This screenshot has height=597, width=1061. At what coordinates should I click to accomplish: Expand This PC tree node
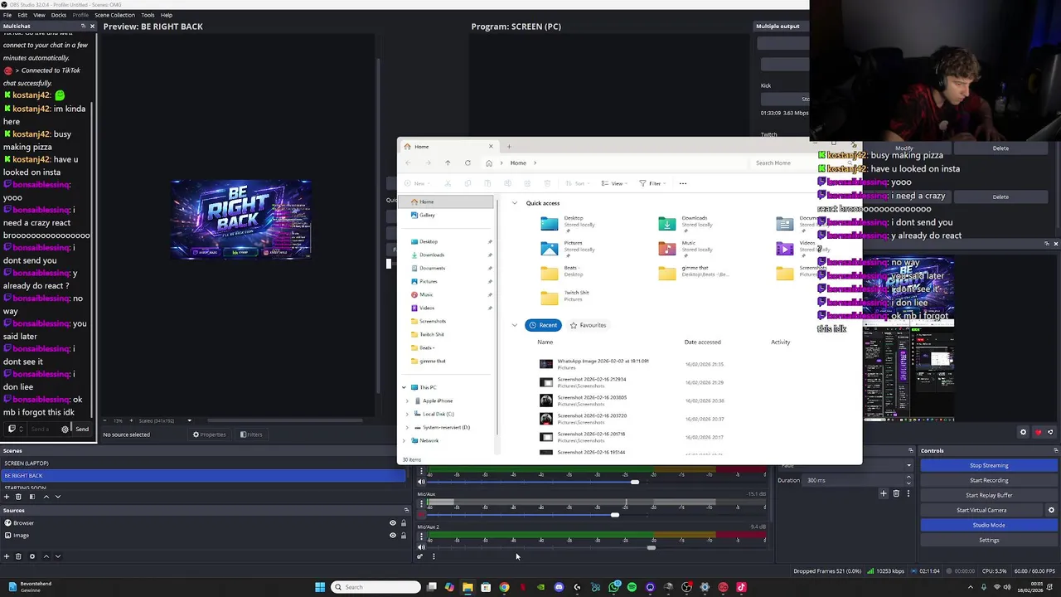click(405, 387)
